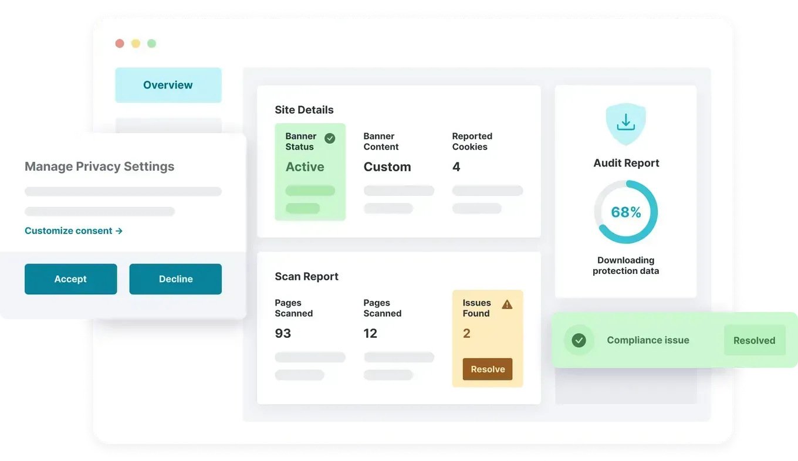Viewport: 798px width, 461px height.
Task: Click the Audit Report title
Action: [626, 163]
